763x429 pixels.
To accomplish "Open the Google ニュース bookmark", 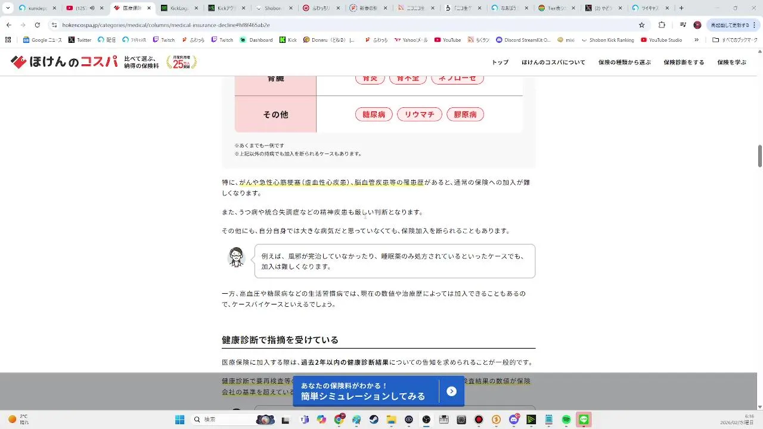I will 42,40.
